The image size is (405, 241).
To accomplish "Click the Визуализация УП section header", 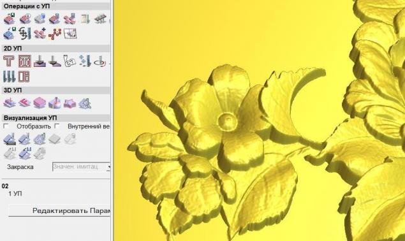I will click(56, 118).
